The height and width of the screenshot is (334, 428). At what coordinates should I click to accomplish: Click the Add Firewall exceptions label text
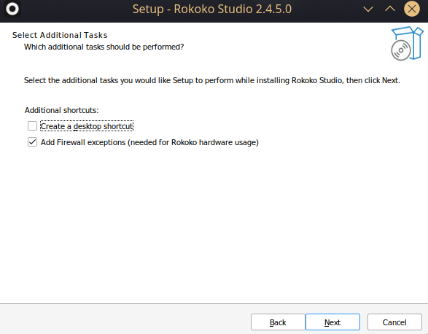tap(149, 142)
